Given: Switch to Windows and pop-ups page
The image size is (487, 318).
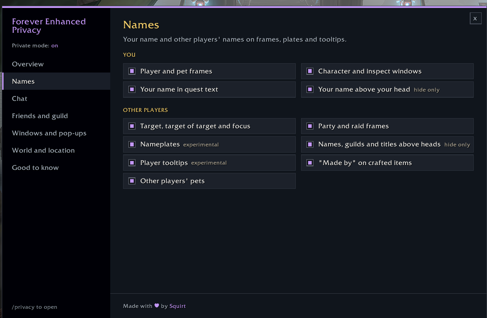Looking at the screenshot, I should tap(56, 133).
